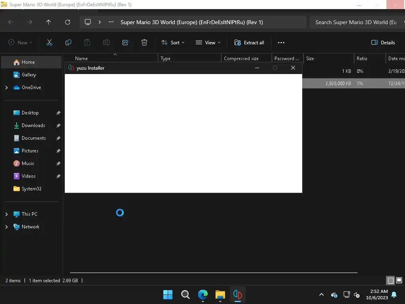Select Home in navigation pane

point(31,62)
